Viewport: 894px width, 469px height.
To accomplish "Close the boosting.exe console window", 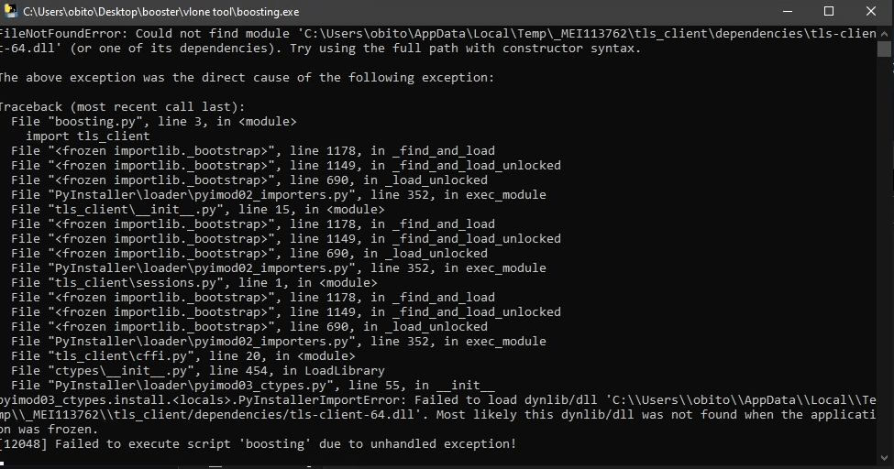I will pos(871,11).
